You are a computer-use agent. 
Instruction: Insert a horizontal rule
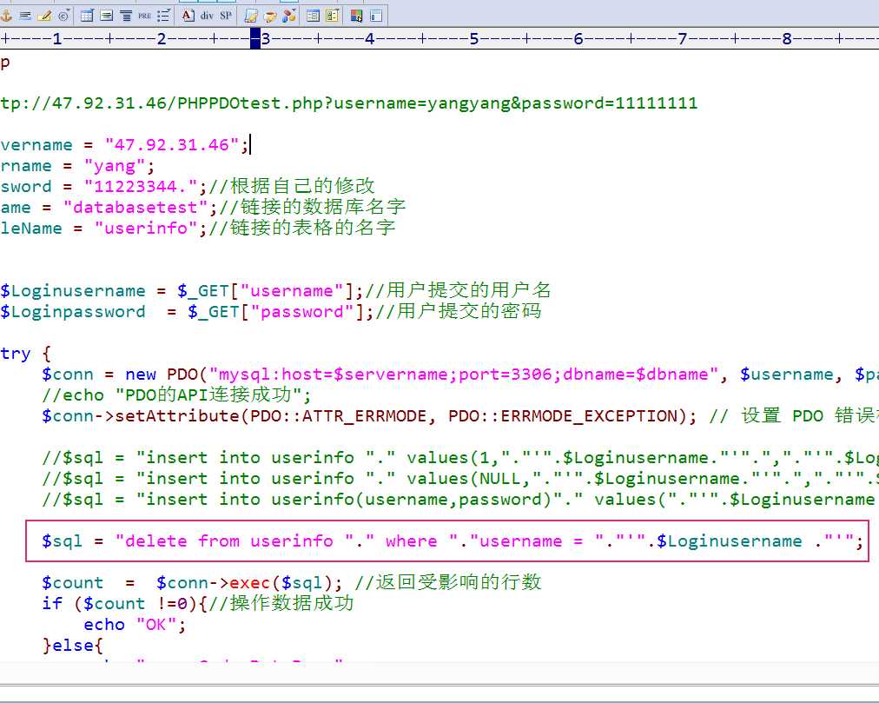[25, 16]
